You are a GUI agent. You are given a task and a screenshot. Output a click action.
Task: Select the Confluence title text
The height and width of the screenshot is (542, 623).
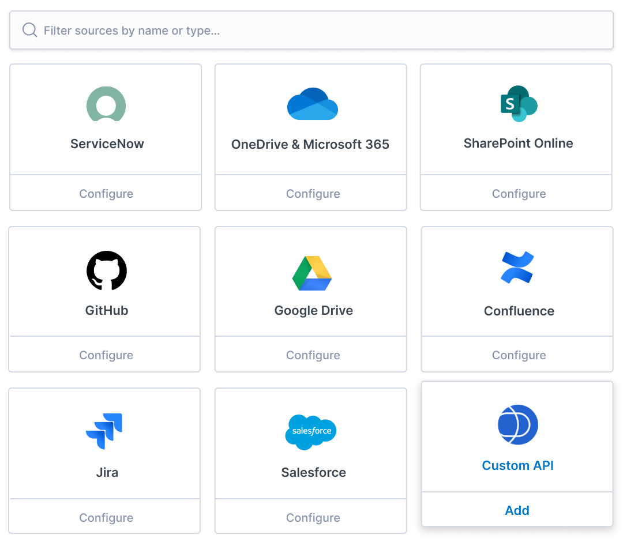pos(519,311)
